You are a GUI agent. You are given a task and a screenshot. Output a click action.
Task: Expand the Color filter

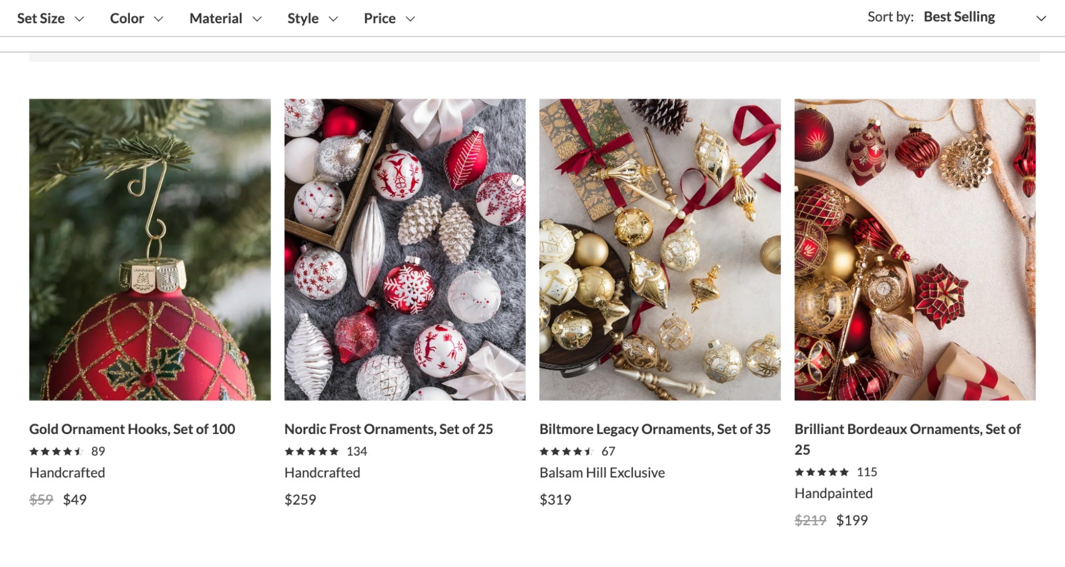(136, 19)
